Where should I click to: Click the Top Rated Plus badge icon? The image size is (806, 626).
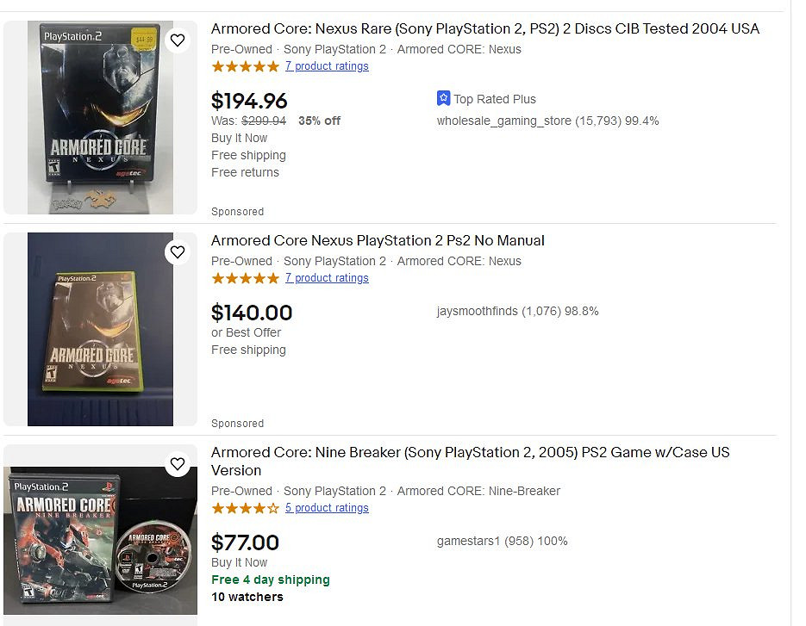pyautogui.click(x=444, y=99)
